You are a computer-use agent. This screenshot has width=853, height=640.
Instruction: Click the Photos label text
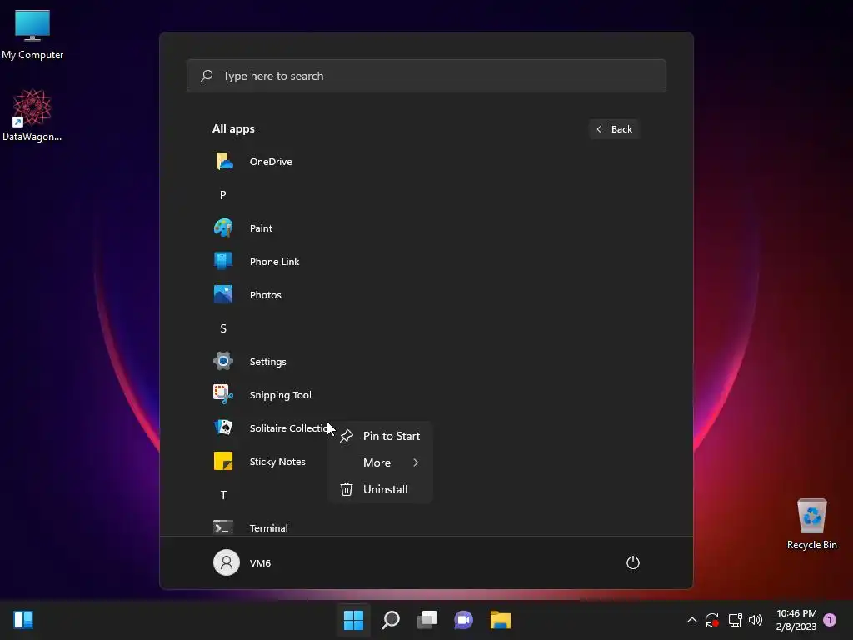(266, 295)
